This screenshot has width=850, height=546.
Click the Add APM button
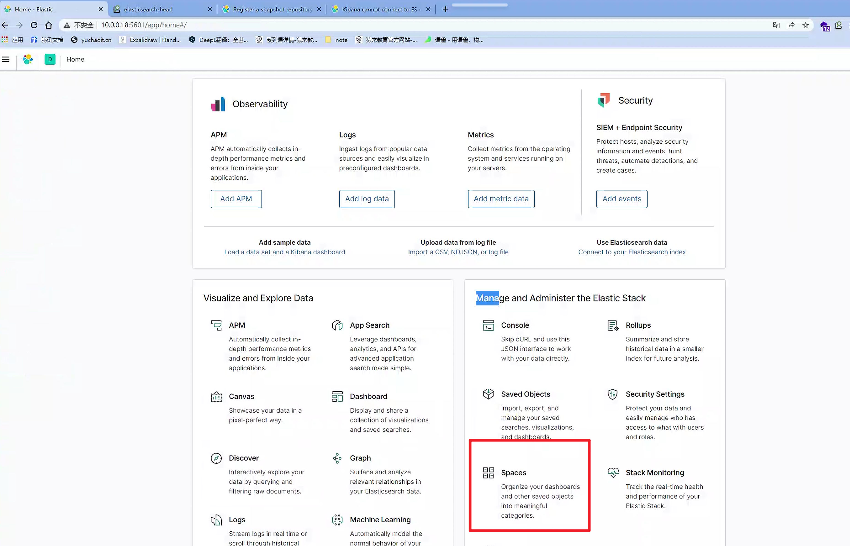[x=236, y=199]
